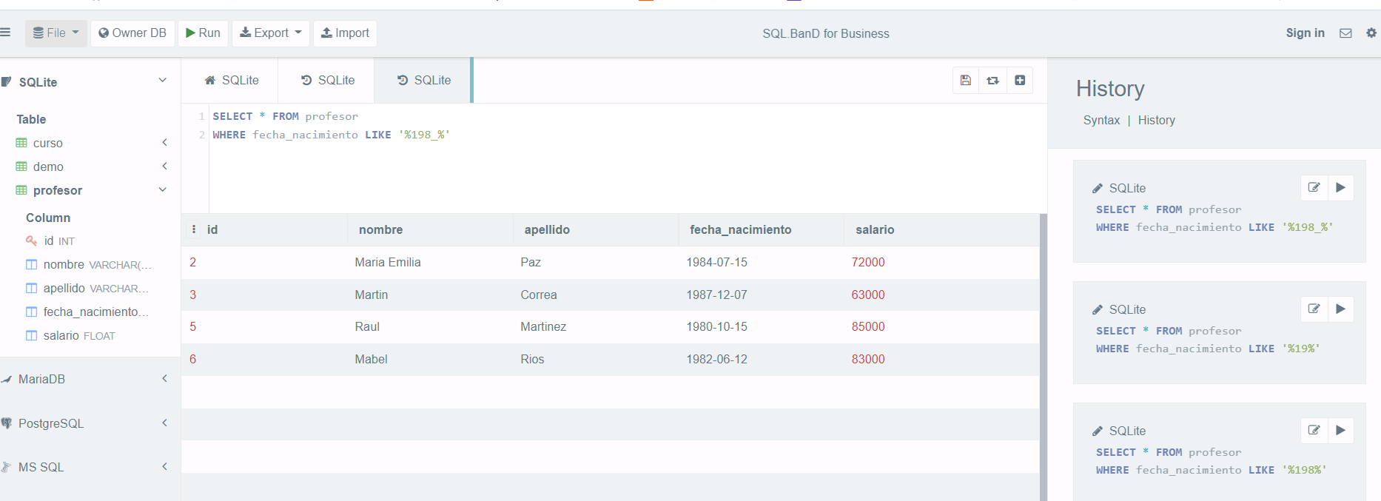Click the apellido column icon

pos(31,288)
